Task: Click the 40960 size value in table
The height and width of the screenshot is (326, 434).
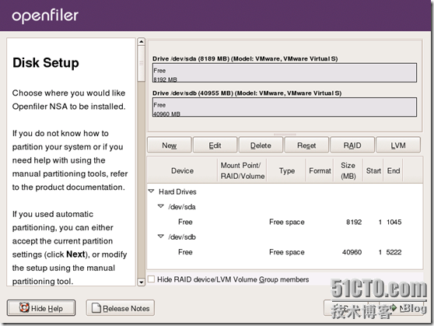Action: point(352,252)
